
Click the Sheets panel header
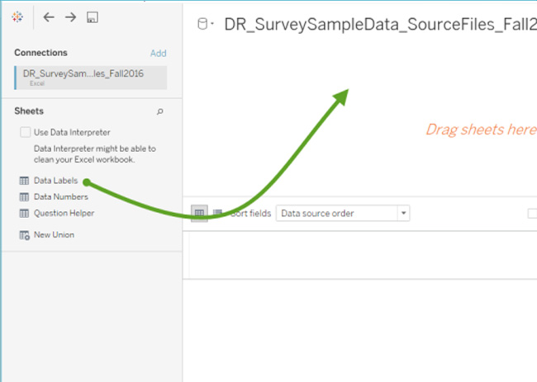[29, 111]
